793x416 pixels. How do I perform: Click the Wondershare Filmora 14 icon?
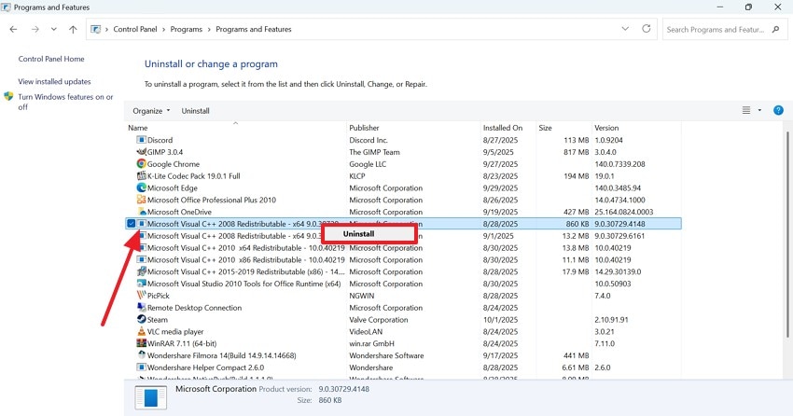click(x=142, y=355)
